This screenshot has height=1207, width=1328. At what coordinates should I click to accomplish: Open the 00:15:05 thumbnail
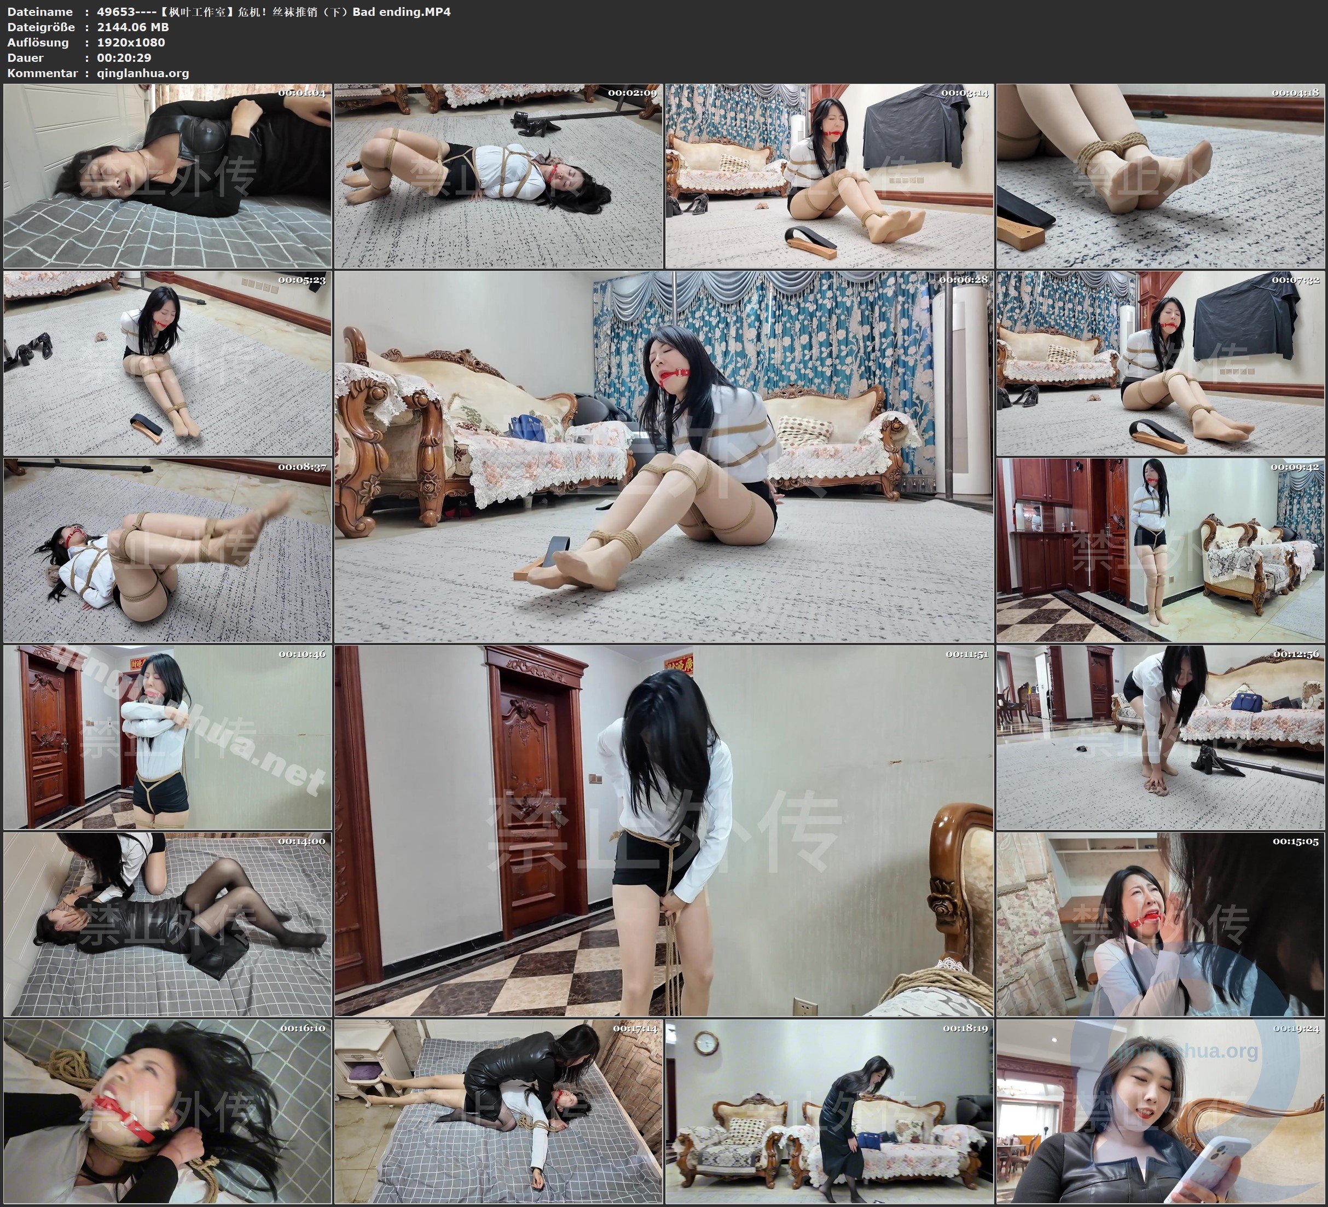1161,924
